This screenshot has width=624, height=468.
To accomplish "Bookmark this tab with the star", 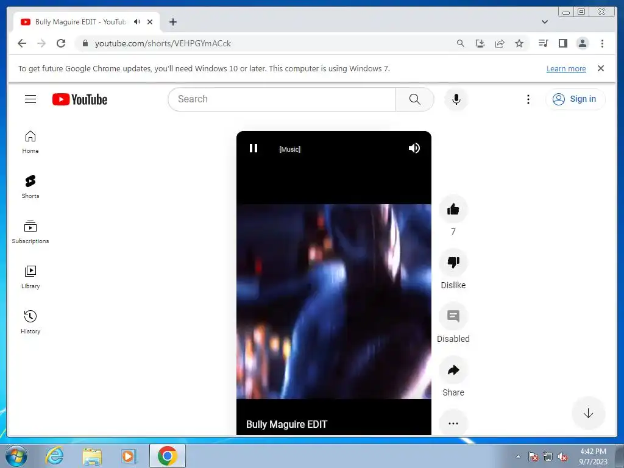I will 519,43.
